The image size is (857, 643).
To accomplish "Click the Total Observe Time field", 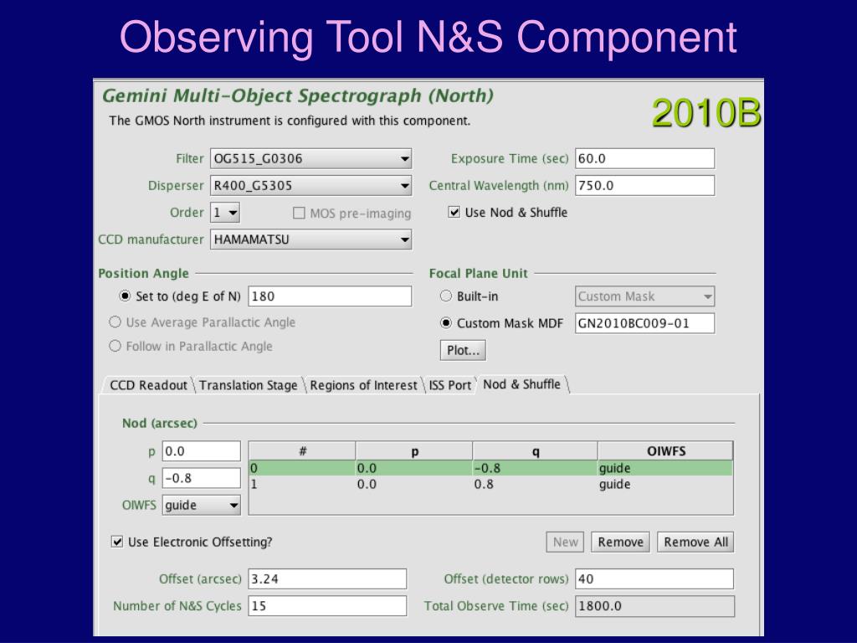I will pyautogui.click(x=654, y=606).
